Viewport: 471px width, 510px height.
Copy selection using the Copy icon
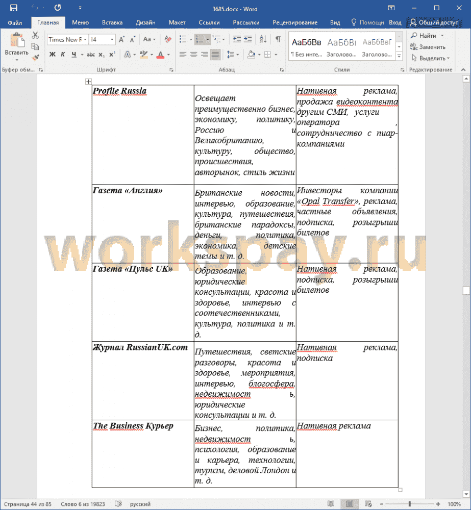tap(35, 46)
